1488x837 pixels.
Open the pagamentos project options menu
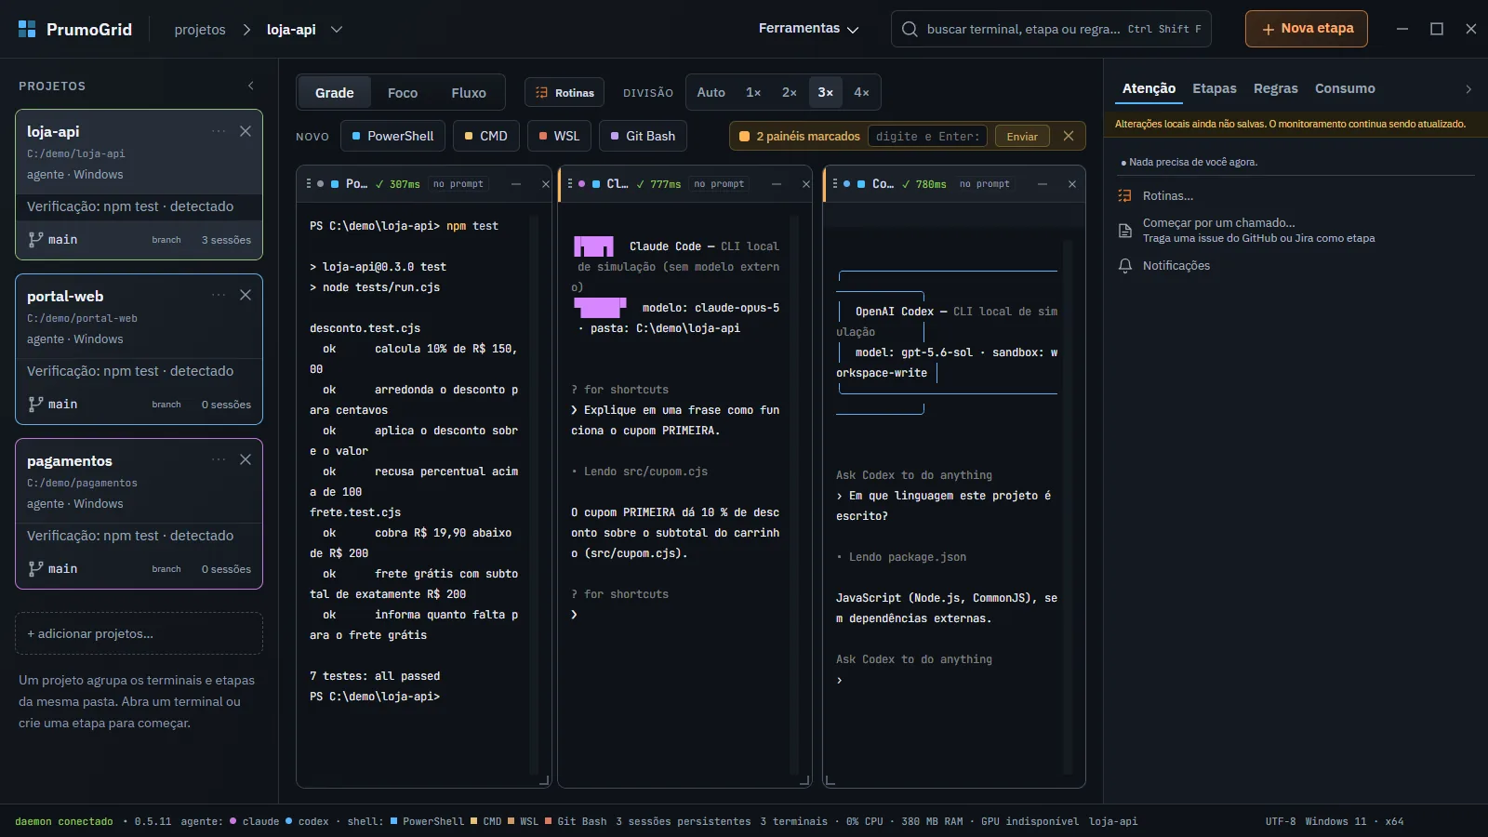[219, 459]
